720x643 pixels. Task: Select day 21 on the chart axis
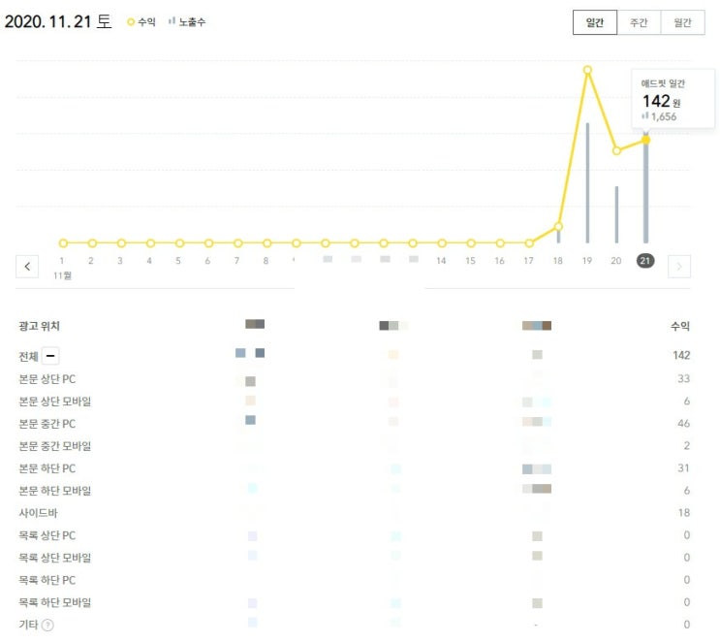point(645,261)
